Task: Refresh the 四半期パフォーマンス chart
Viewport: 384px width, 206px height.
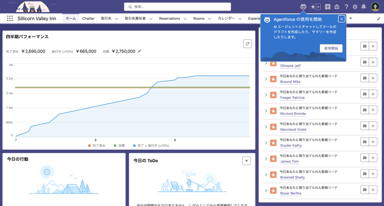Action: tap(247, 44)
